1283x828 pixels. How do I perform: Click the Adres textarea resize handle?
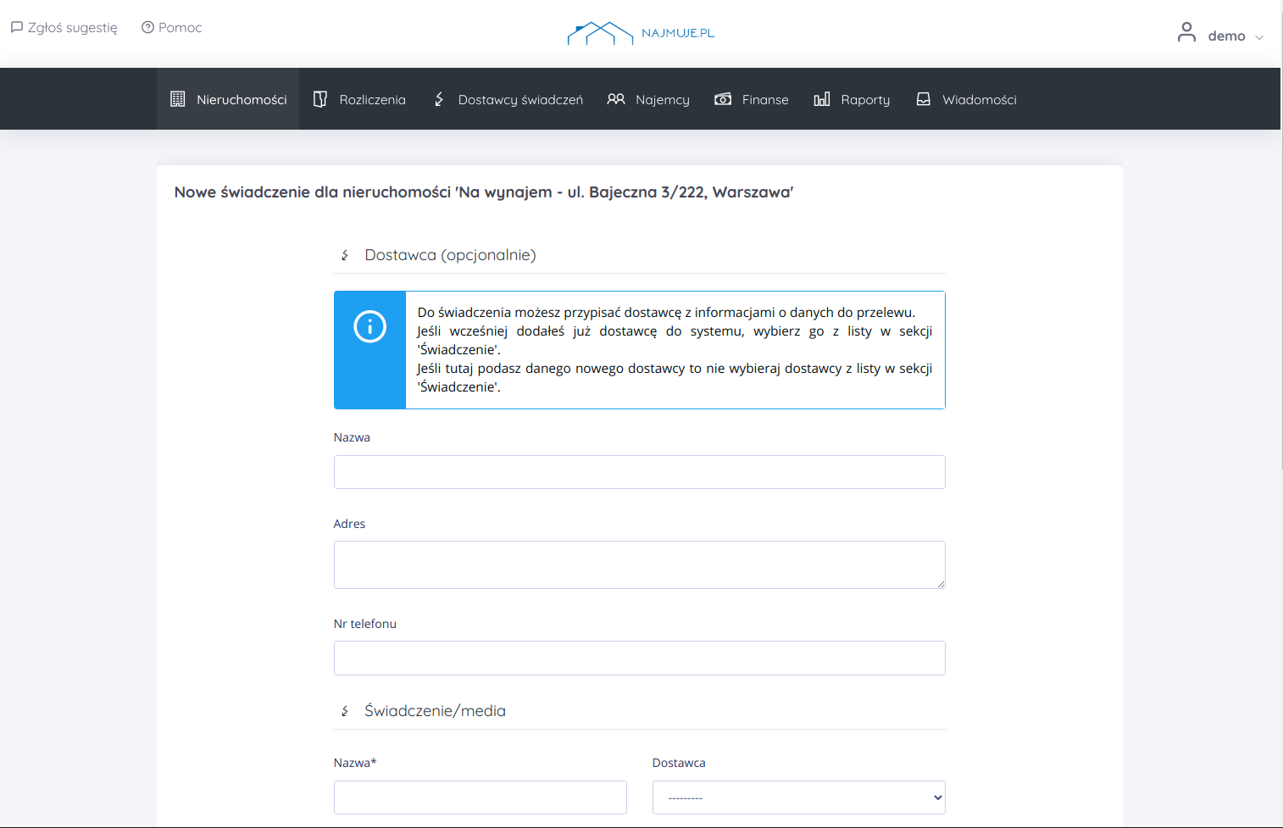[940, 583]
